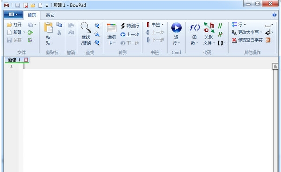
Task: Open the whitespace symbol dropdown
Action: point(269,25)
